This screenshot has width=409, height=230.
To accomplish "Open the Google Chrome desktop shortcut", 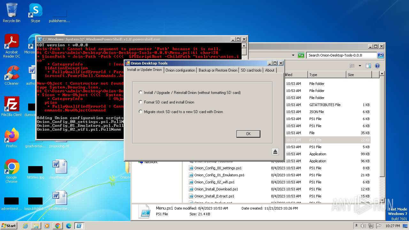I will tap(12, 171).
